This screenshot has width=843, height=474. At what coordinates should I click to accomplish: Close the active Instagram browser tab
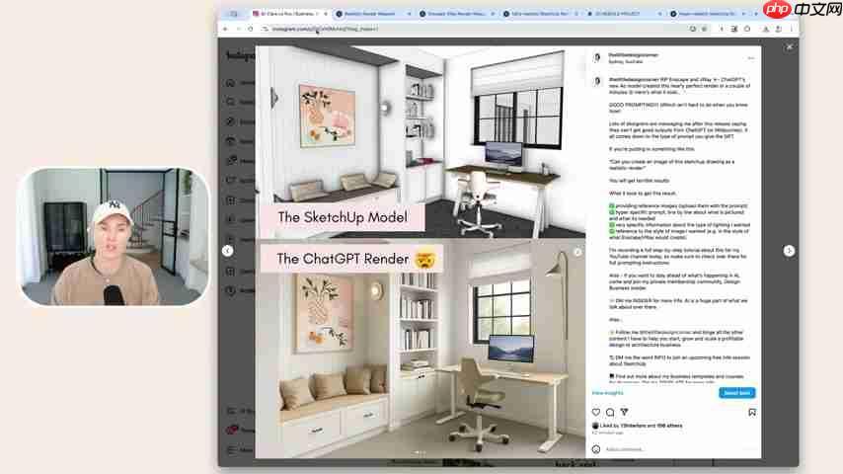pos(326,14)
